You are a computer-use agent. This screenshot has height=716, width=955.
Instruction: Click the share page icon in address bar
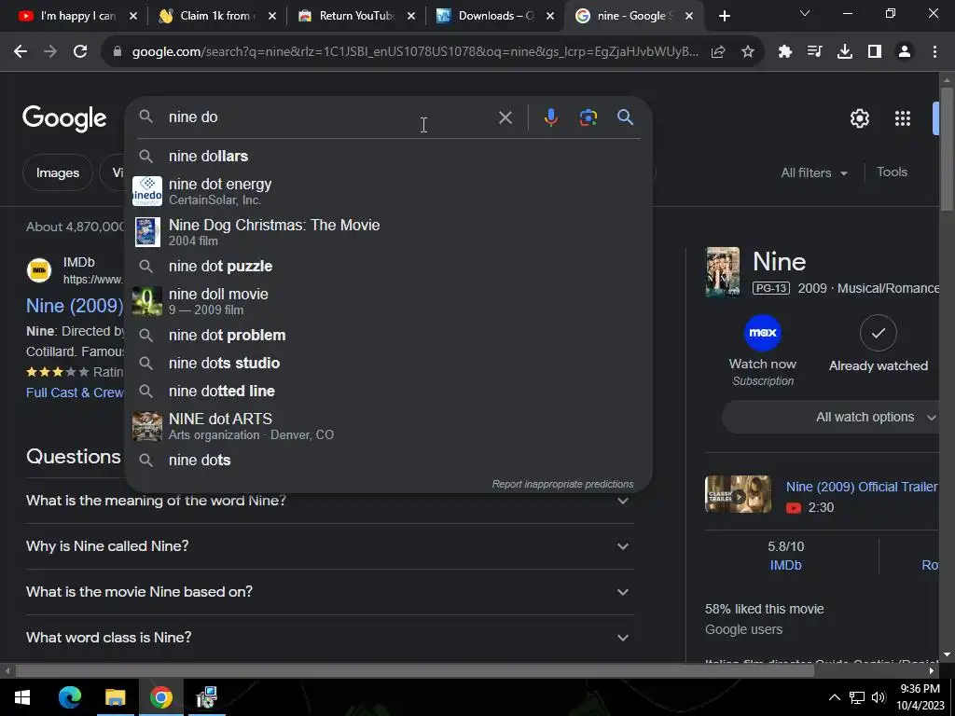[x=718, y=52]
